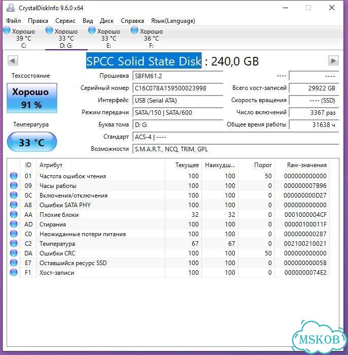
Task: Click status icon of Ошибки SATA PHY row
Action: point(14,205)
